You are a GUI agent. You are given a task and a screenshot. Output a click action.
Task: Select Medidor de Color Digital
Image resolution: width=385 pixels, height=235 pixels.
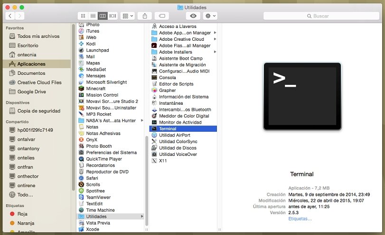(x=183, y=116)
